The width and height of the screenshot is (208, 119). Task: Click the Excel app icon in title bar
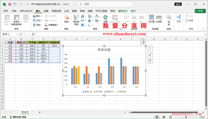click(x=4, y=4)
